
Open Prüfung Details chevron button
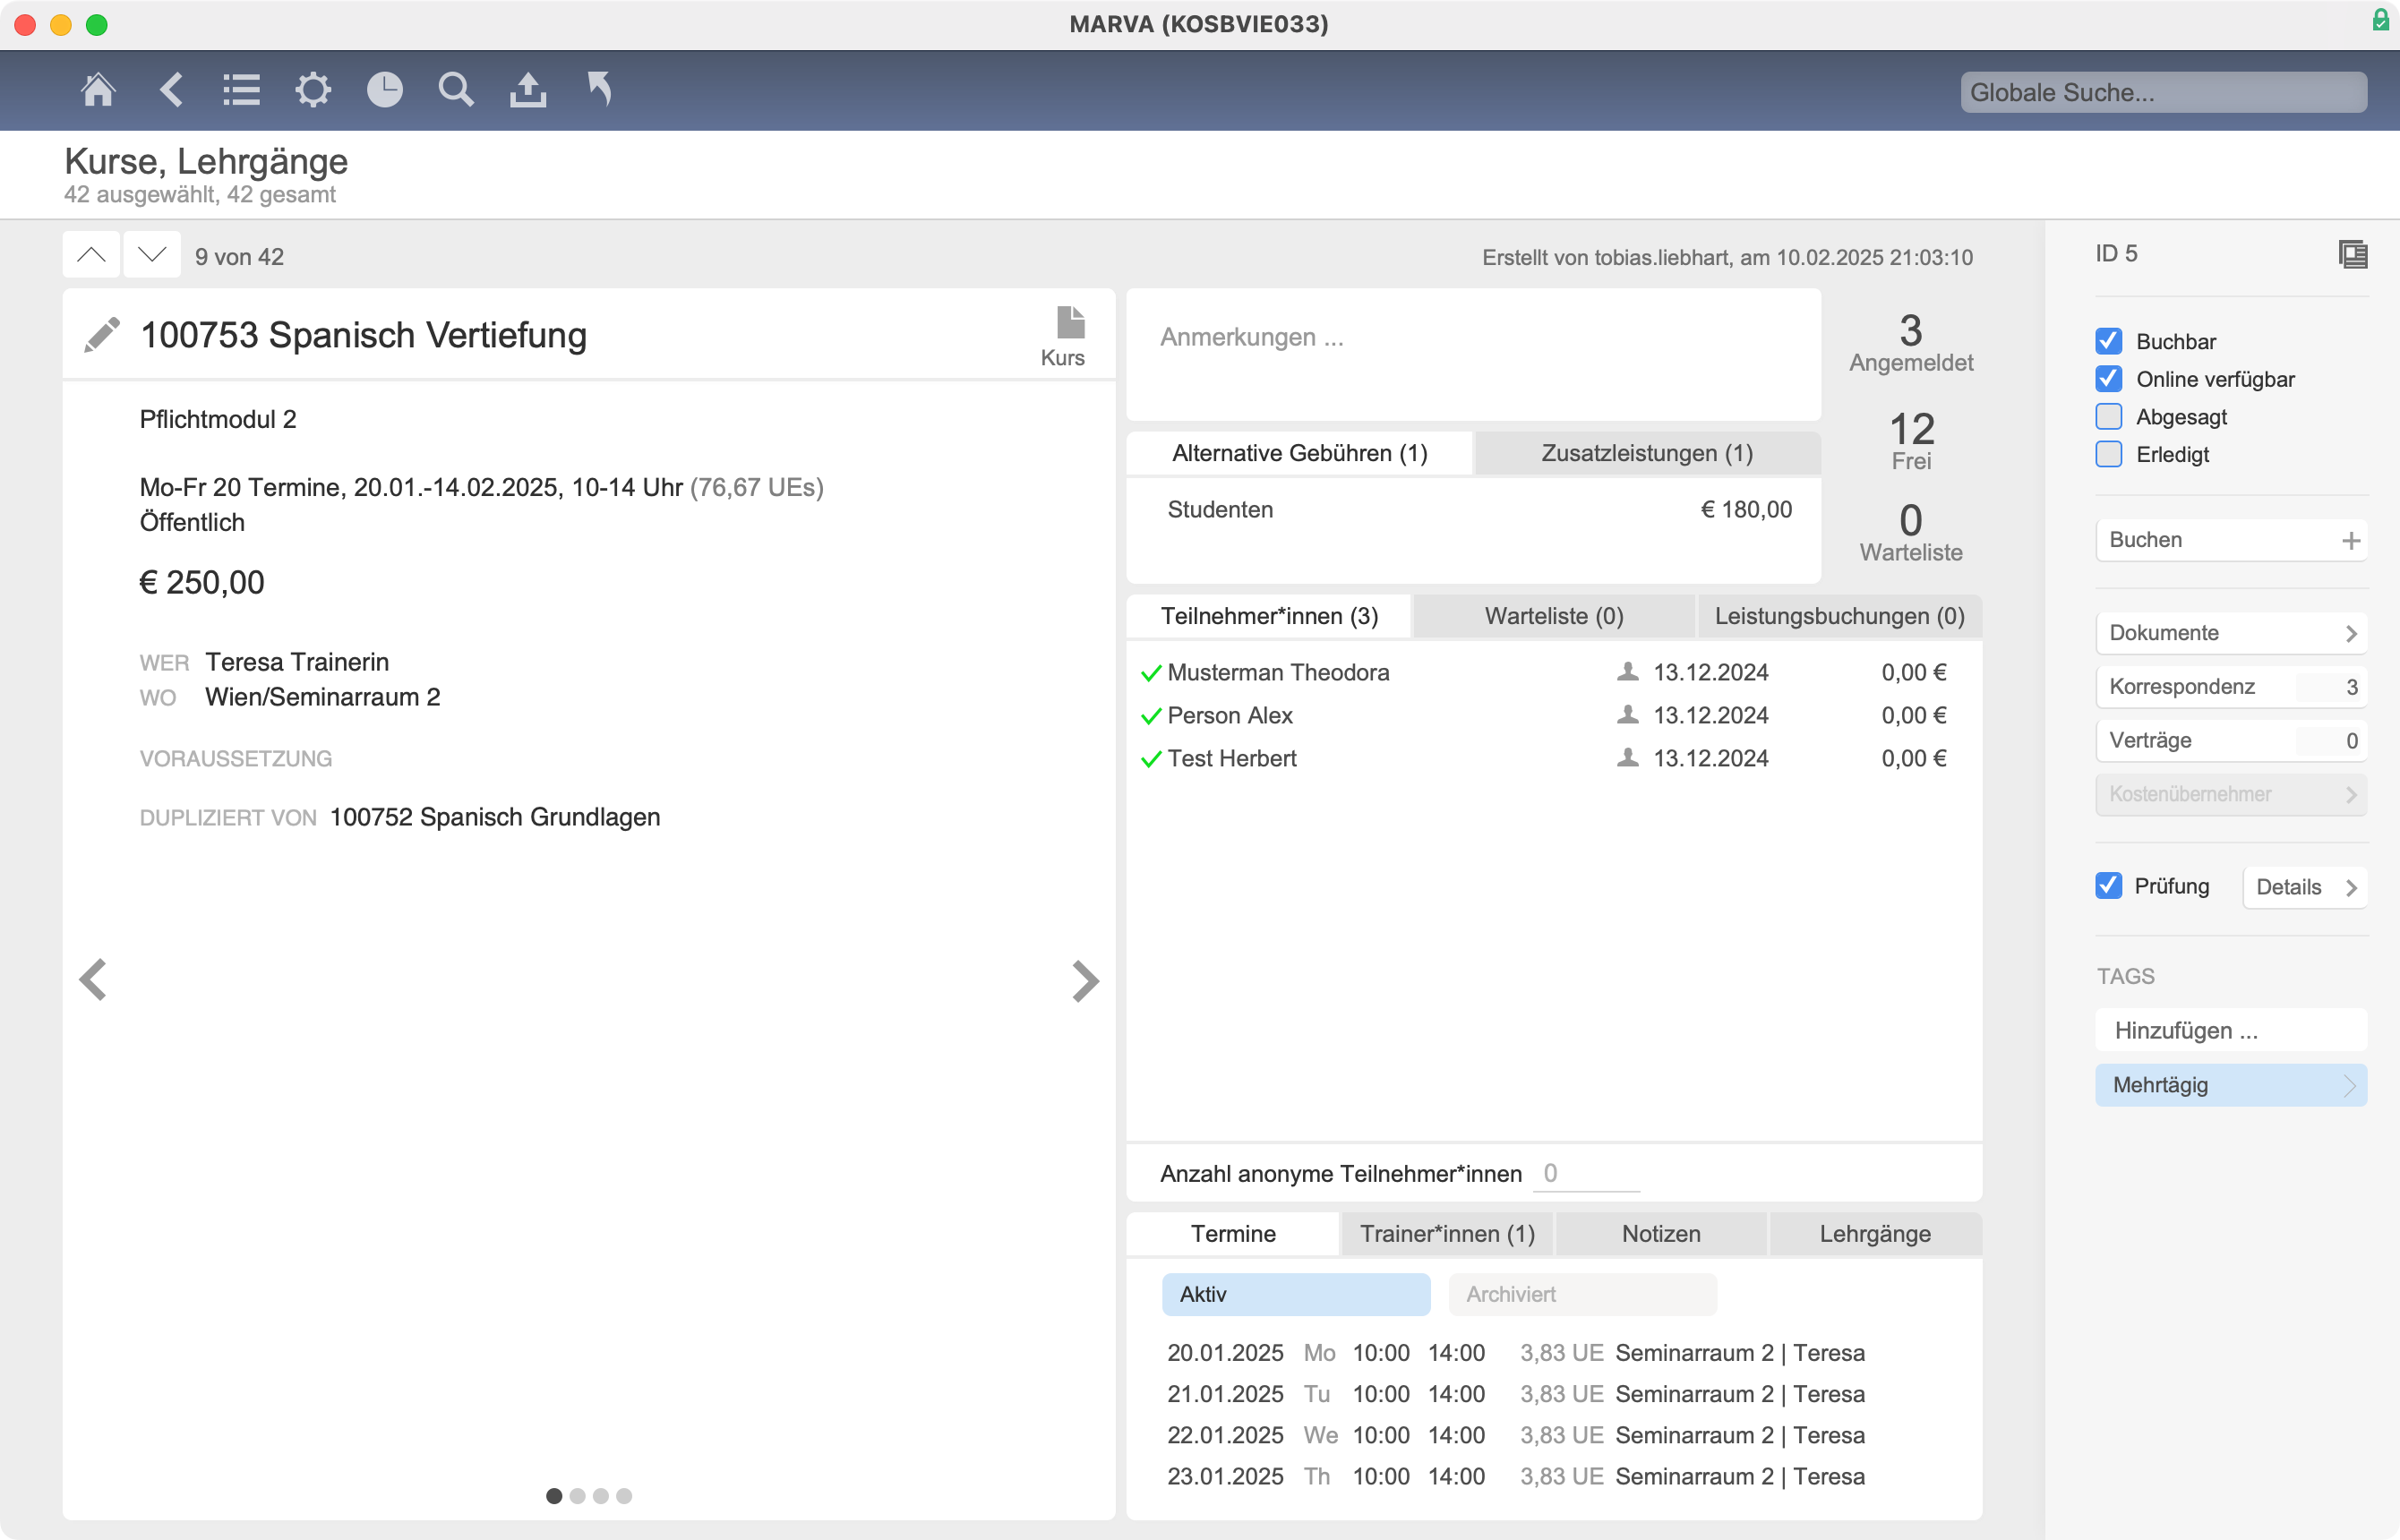click(2304, 887)
